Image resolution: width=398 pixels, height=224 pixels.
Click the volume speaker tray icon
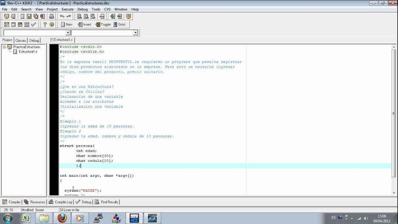coord(366,218)
